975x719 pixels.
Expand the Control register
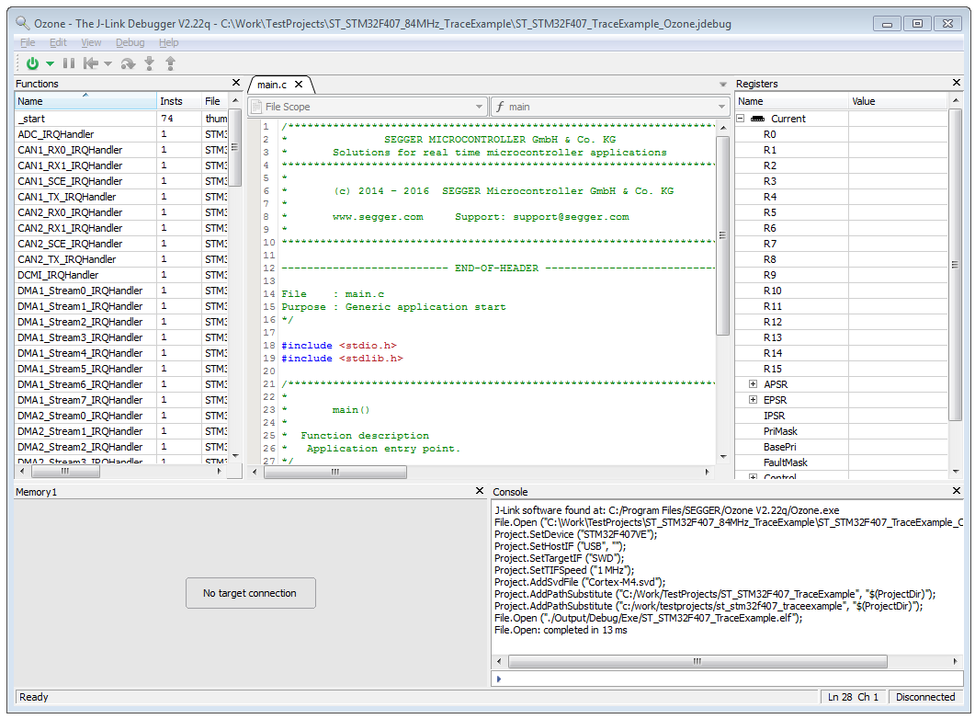tap(753, 477)
